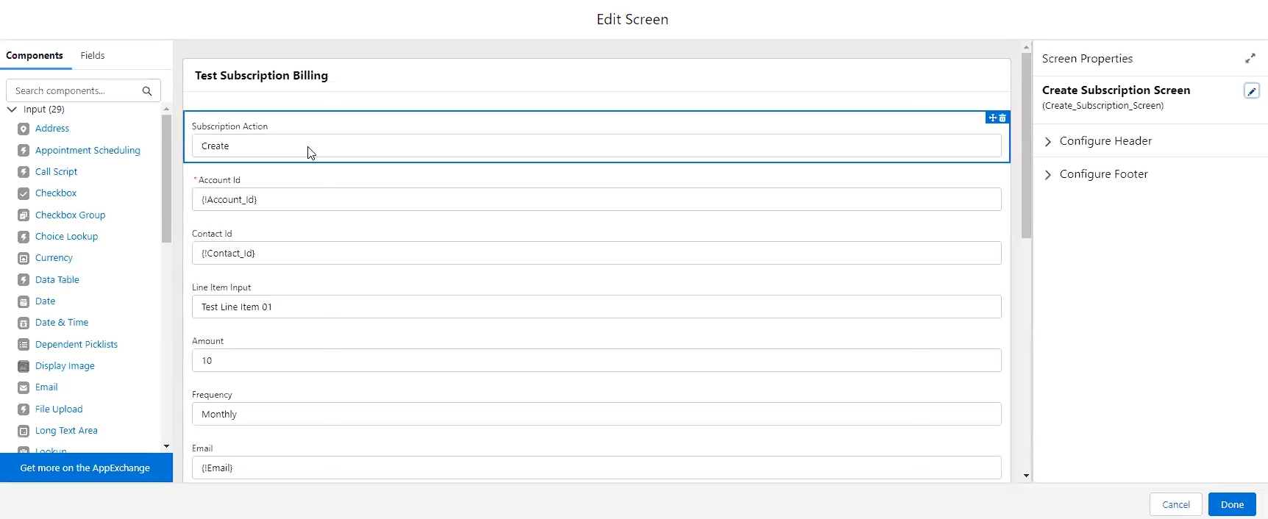Click the Currency component icon

click(x=24, y=258)
